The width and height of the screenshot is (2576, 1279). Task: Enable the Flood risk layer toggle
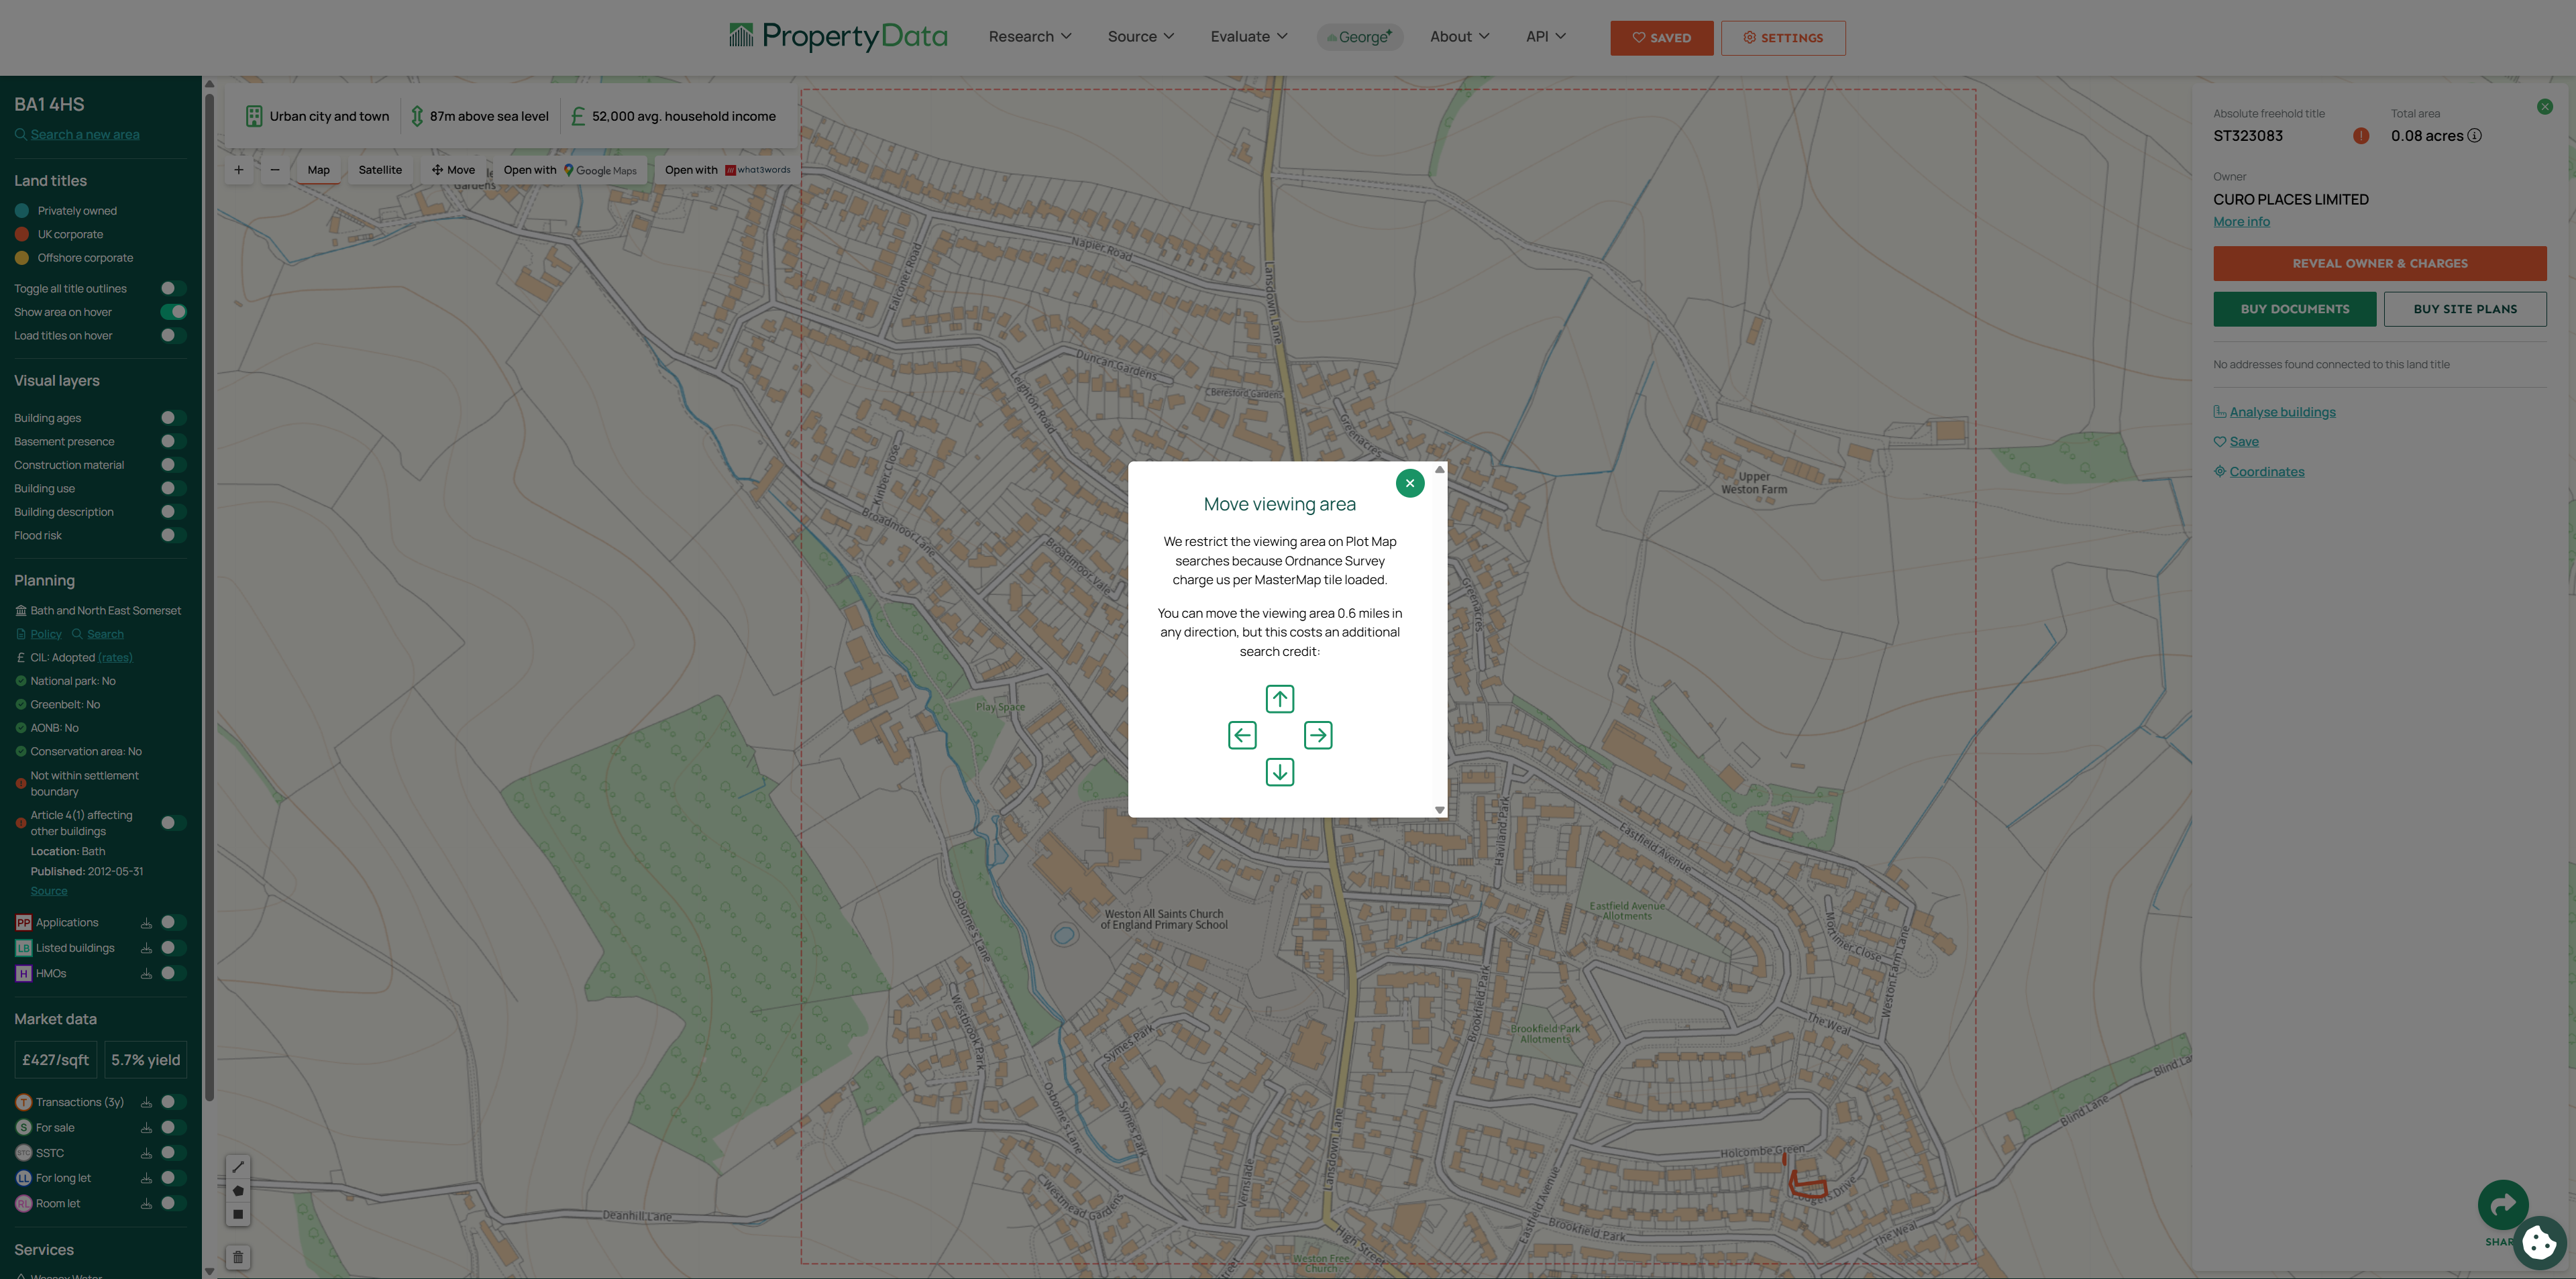pos(173,536)
